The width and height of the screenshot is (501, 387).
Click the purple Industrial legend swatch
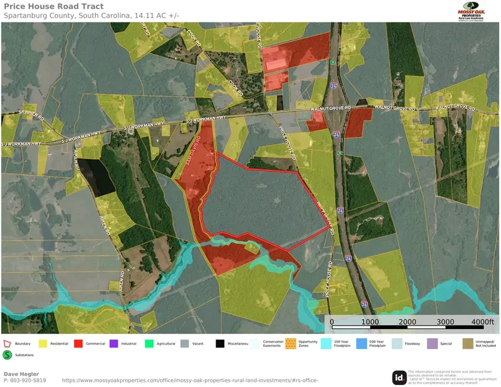click(x=114, y=344)
